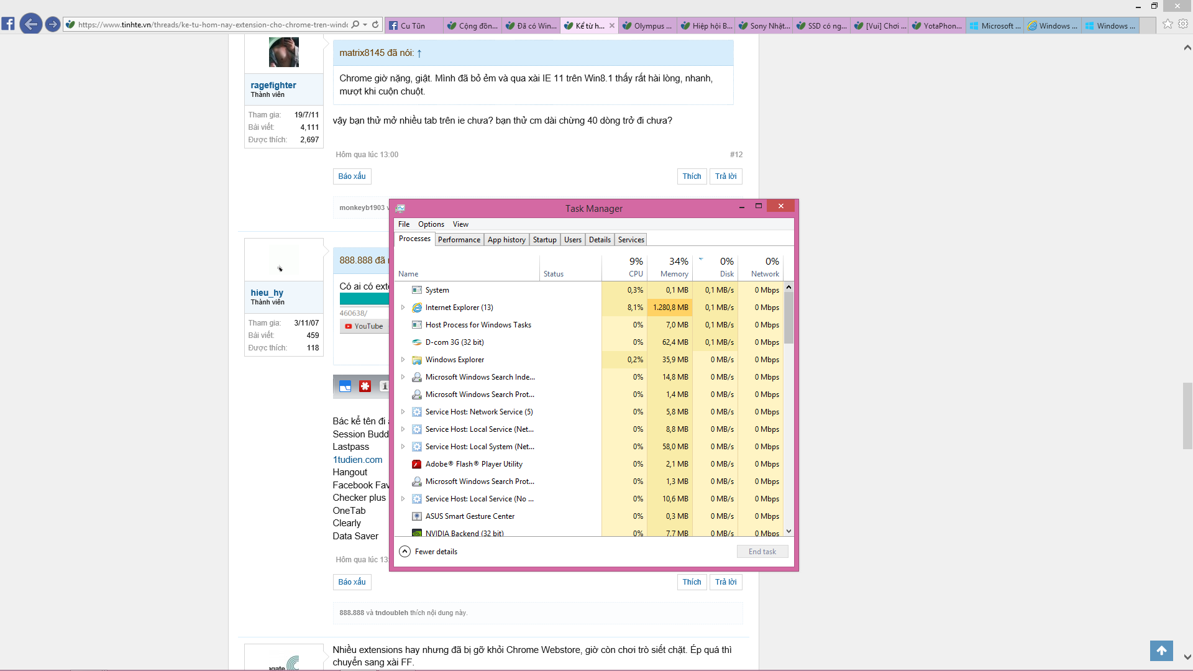
Task: Click the System process icon
Action: point(417,290)
